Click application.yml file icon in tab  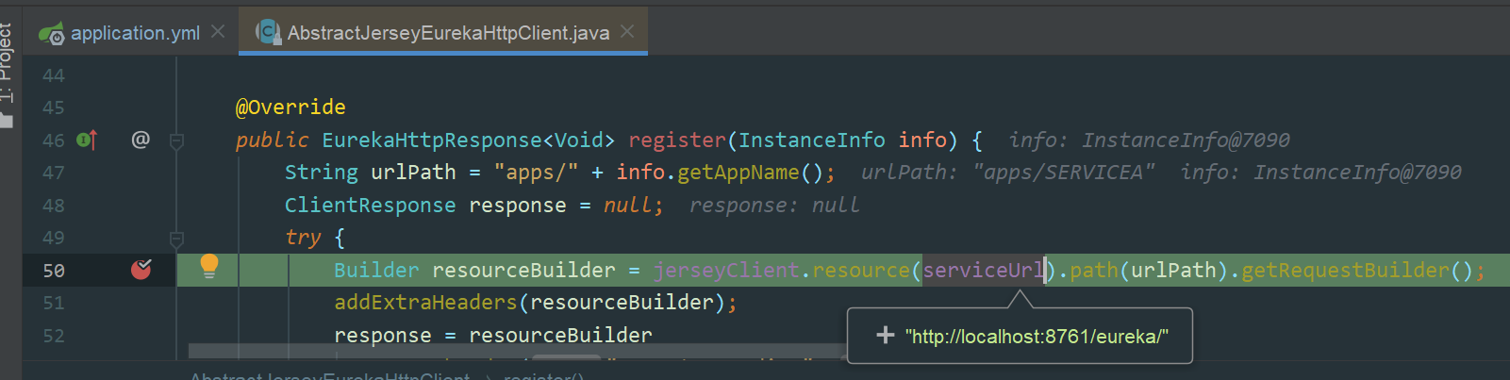52,34
